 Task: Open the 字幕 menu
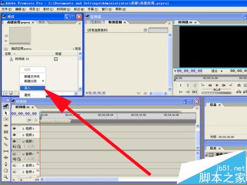click(93, 9)
